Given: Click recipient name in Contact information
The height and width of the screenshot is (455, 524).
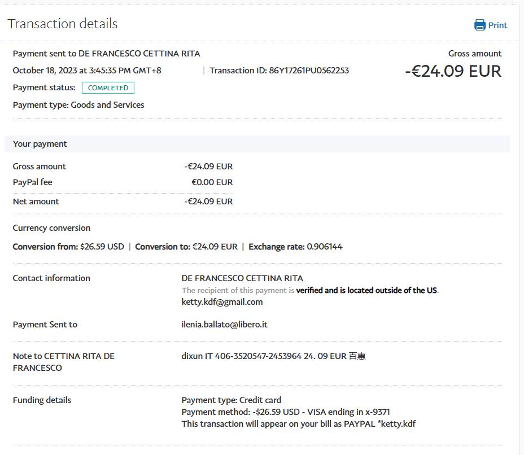Looking at the screenshot, I should [242, 278].
